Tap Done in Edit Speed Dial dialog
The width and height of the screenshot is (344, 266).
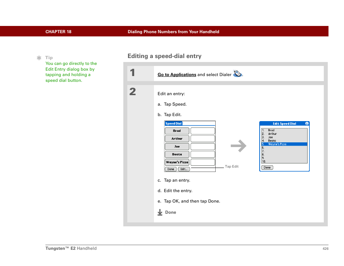tap(267, 168)
